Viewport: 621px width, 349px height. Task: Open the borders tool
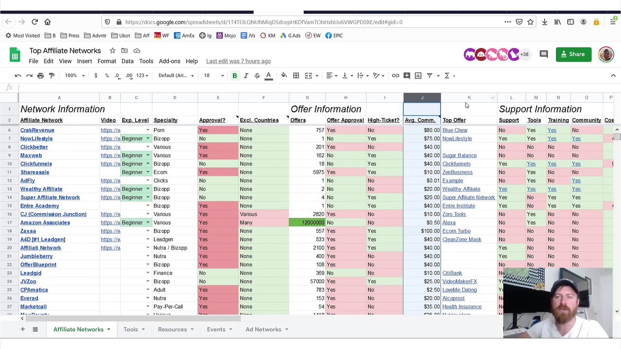click(x=296, y=76)
